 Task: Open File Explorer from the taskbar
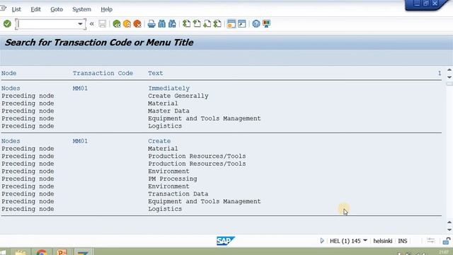pyautogui.click(x=21, y=252)
